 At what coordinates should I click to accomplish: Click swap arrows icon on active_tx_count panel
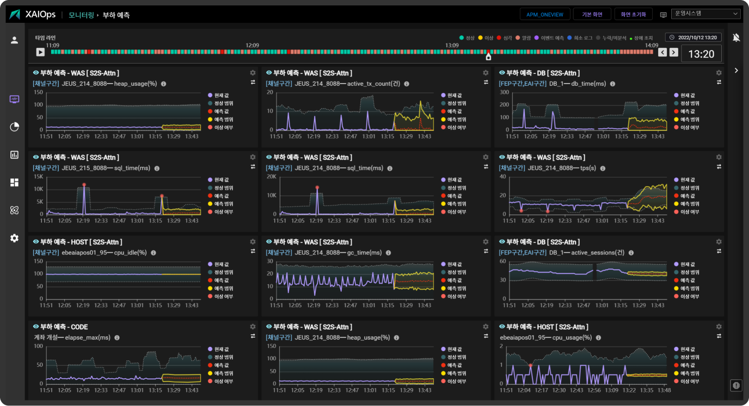[486, 82]
